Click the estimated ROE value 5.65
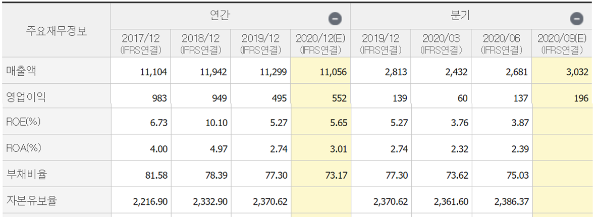 pyautogui.click(x=338, y=123)
